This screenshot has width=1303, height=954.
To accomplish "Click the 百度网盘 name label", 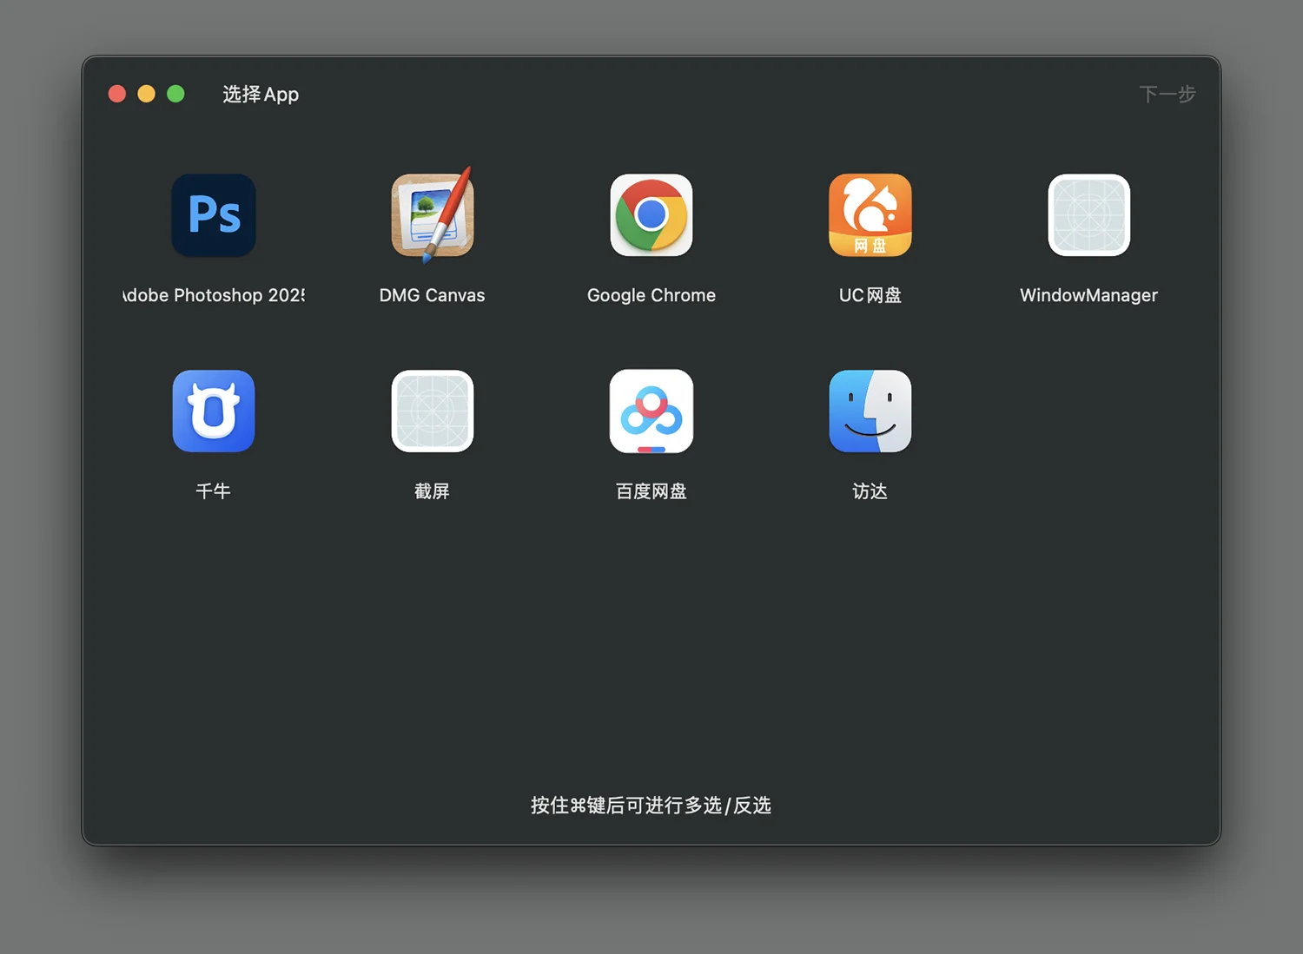I will (651, 491).
